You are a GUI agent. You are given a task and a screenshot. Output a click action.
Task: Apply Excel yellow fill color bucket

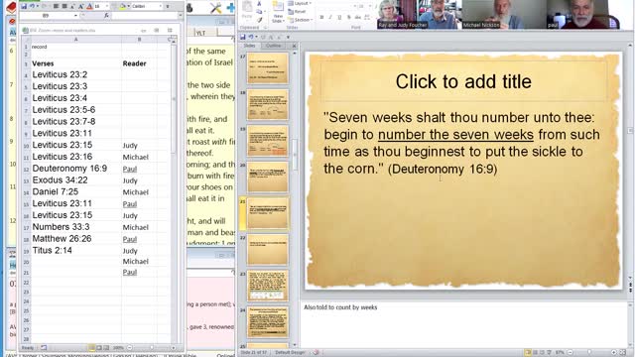[x=123, y=6]
